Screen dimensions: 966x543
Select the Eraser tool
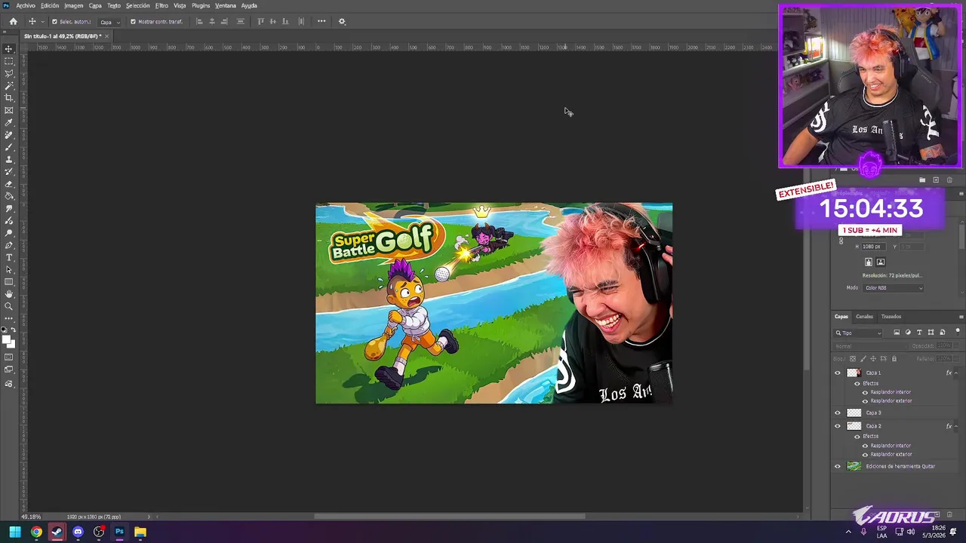point(9,183)
